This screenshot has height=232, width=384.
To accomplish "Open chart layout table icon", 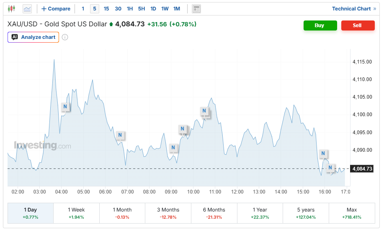I will pos(196,9).
